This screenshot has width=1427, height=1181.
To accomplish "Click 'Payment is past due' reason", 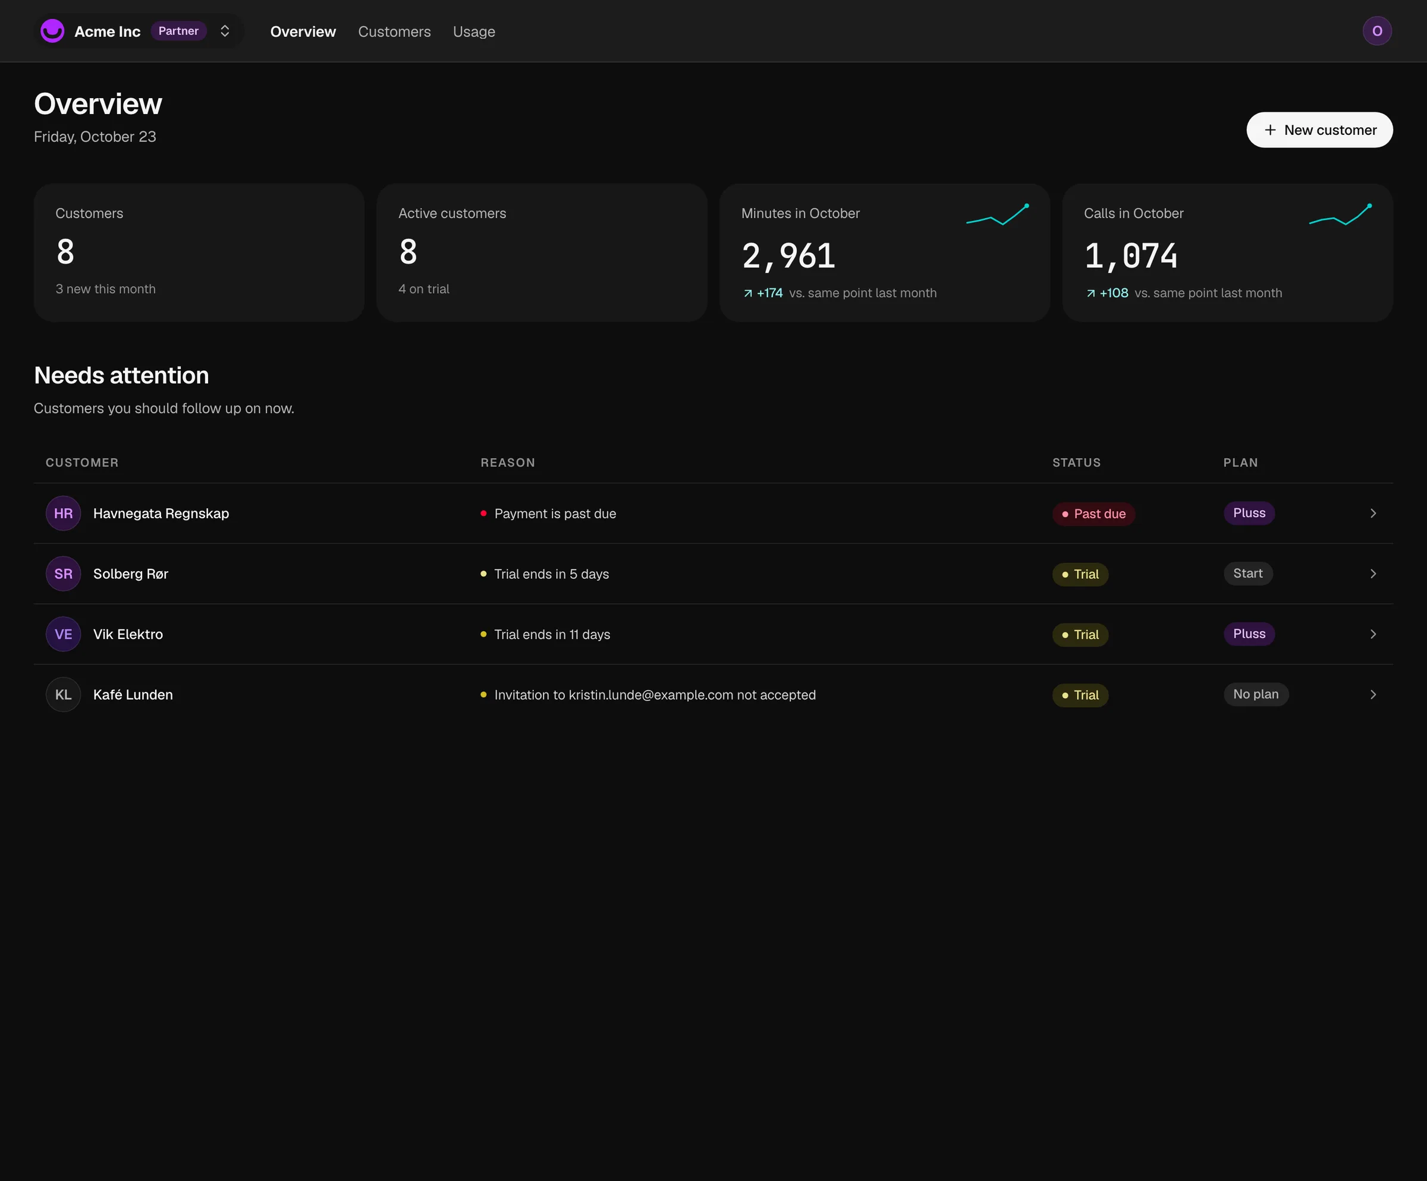I will (555, 514).
